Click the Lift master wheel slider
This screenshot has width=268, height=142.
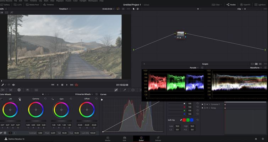(10, 121)
